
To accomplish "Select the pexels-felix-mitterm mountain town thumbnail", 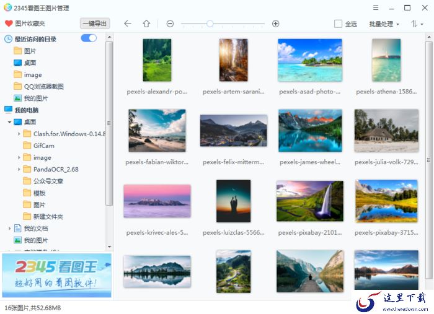I will coord(233,131).
